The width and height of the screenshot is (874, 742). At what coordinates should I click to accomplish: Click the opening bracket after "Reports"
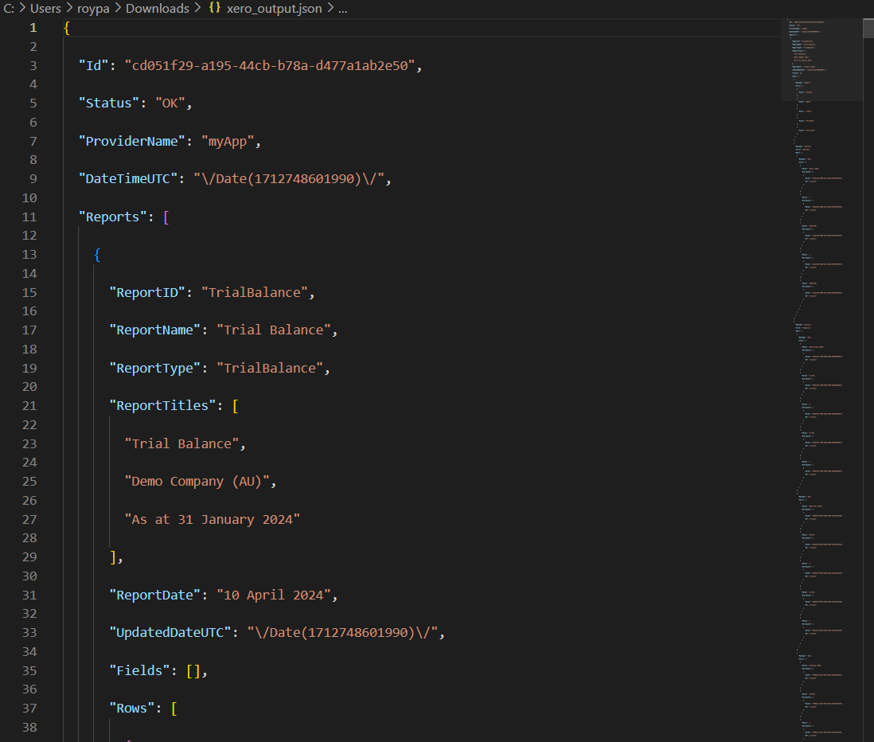pos(166,217)
